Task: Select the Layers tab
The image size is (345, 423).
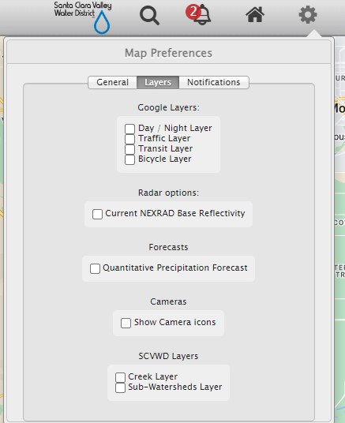Action: [158, 82]
